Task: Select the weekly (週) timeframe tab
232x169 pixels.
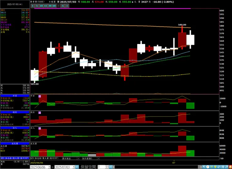Action: pyautogui.click(x=63, y=6)
